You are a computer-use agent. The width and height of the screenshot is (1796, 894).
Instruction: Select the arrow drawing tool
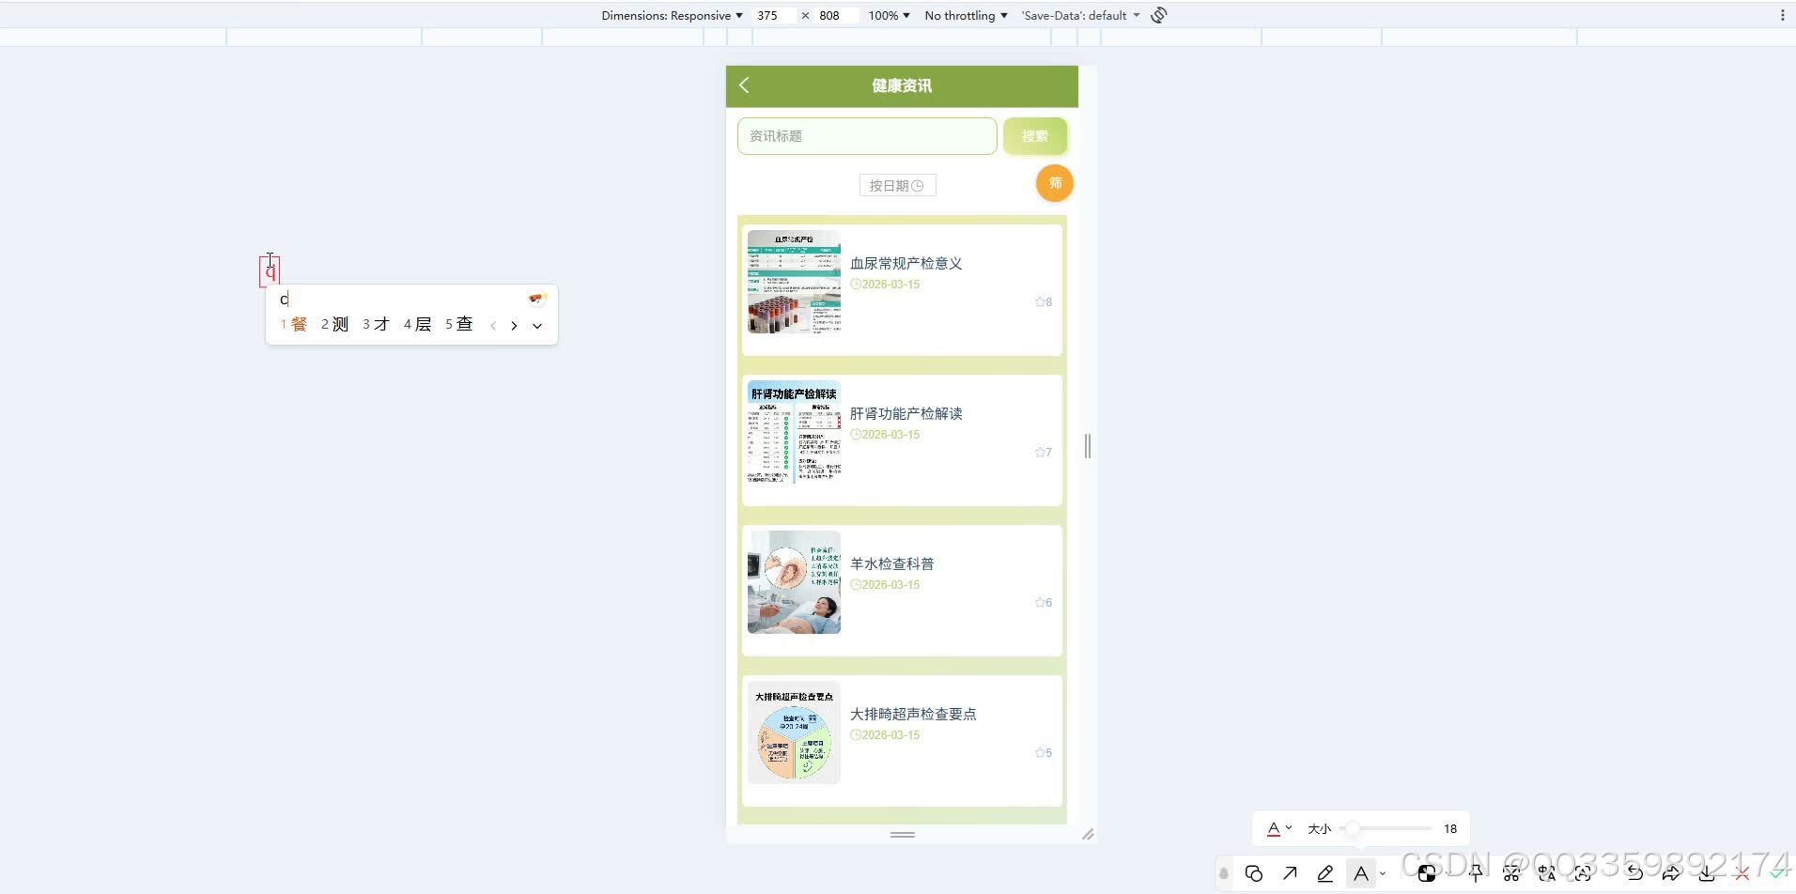point(1290,873)
